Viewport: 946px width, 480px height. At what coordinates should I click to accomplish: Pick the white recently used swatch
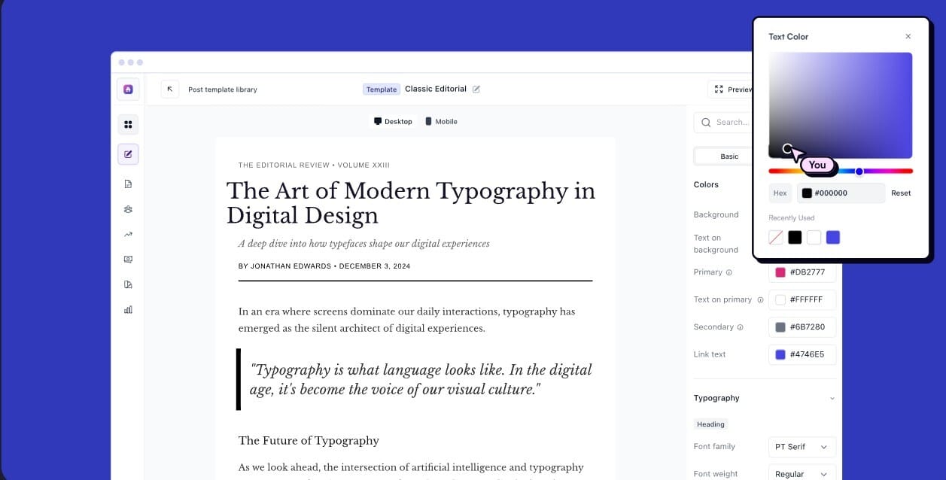[814, 238]
